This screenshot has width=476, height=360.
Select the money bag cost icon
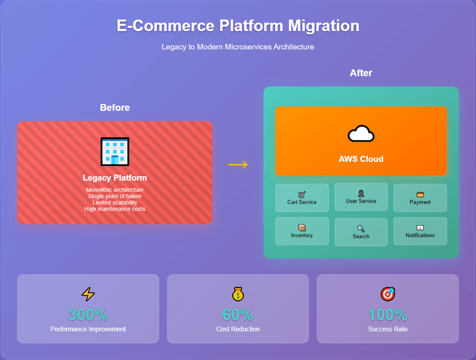click(x=237, y=293)
